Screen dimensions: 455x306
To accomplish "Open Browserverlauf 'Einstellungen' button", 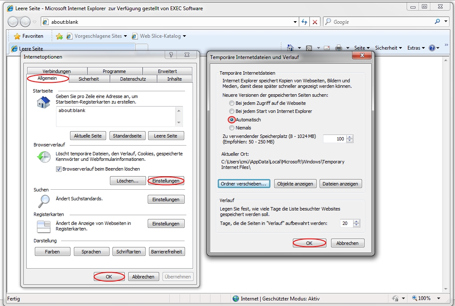I will click(x=166, y=181).
